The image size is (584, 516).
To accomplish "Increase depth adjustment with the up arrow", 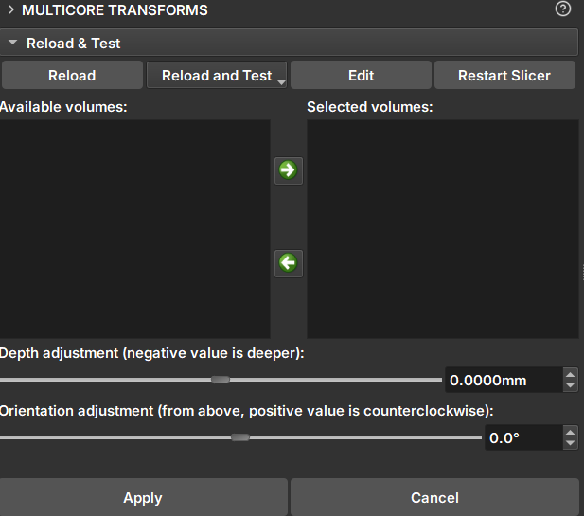I will click(x=570, y=375).
